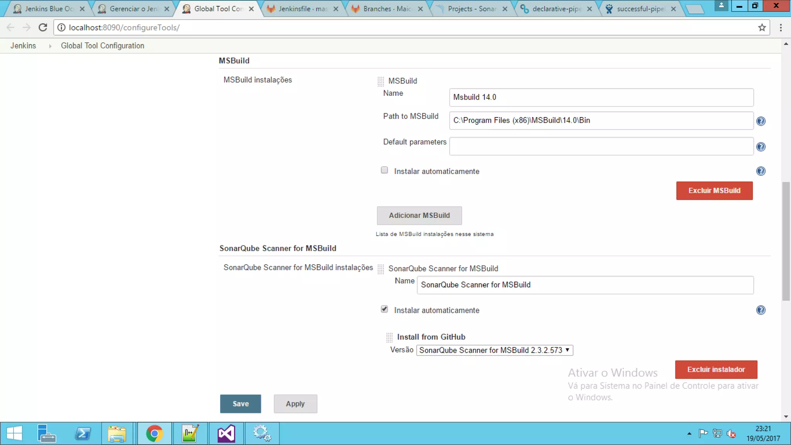Reload the page with refresh icon
The image size is (791, 445).
click(x=43, y=27)
